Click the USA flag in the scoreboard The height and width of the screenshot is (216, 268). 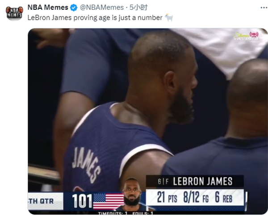click(x=109, y=201)
